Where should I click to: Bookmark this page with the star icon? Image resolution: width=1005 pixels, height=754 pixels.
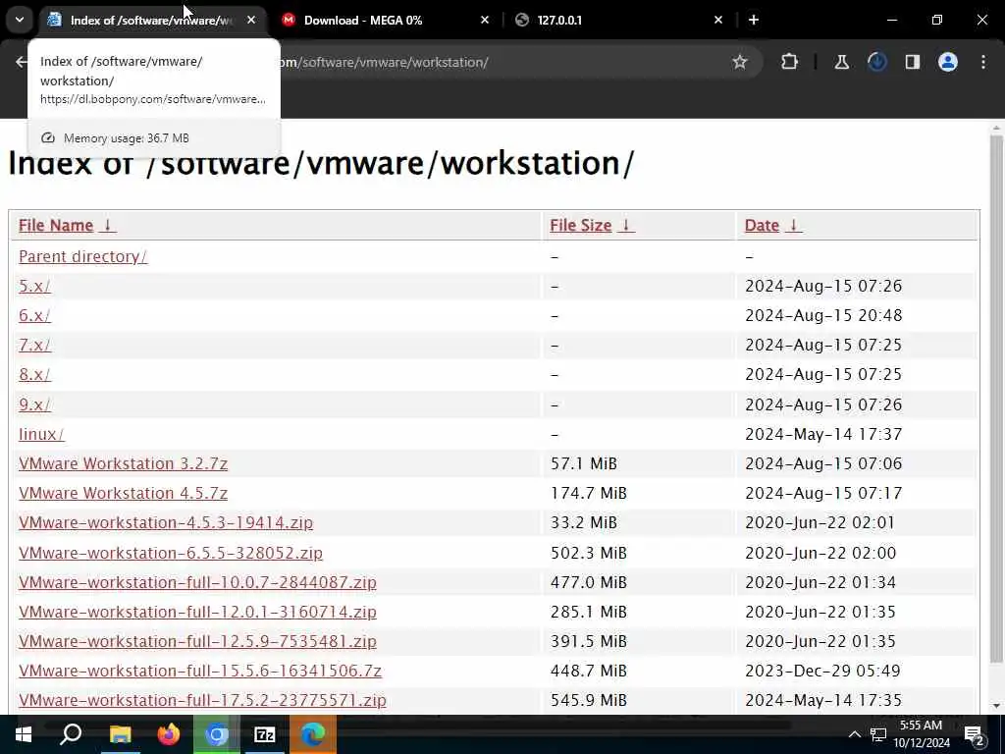coord(740,62)
